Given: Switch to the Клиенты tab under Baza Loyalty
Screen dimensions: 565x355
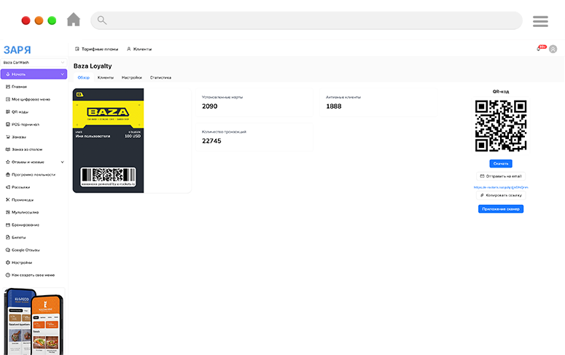Looking at the screenshot, I should (106, 77).
